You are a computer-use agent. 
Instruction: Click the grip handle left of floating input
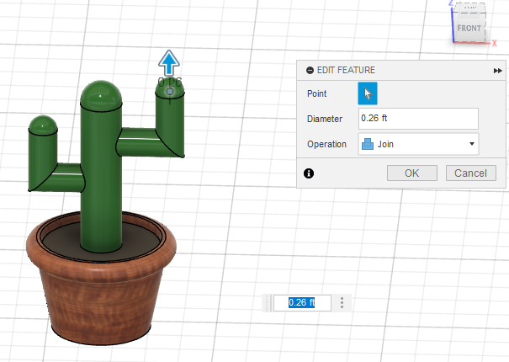tap(268, 303)
